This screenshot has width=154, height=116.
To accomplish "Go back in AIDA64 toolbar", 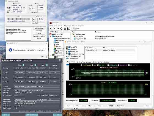I will [51, 29].
